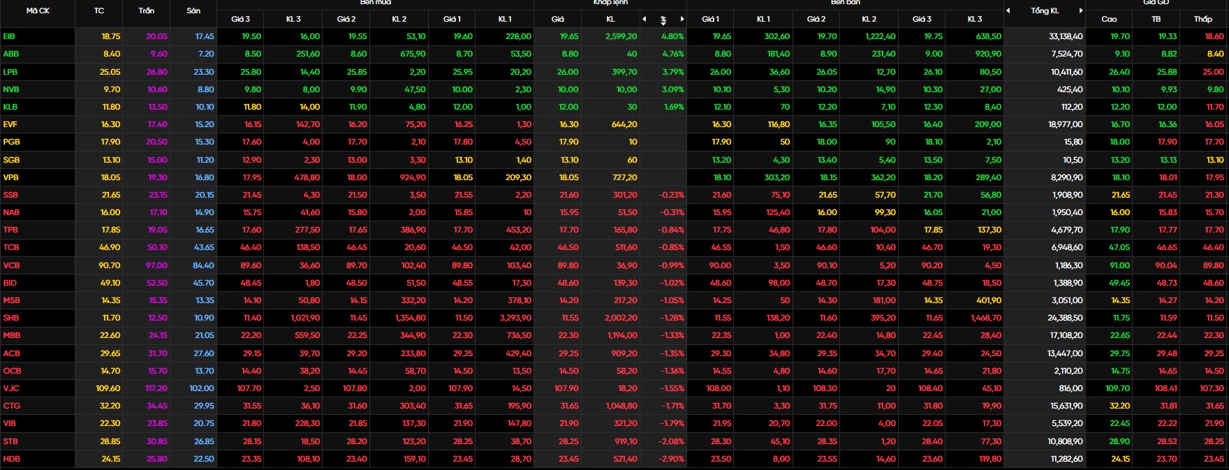Click ABB's 4.76% change value
This screenshot has width=1229, height=470.
coord(672,54)
